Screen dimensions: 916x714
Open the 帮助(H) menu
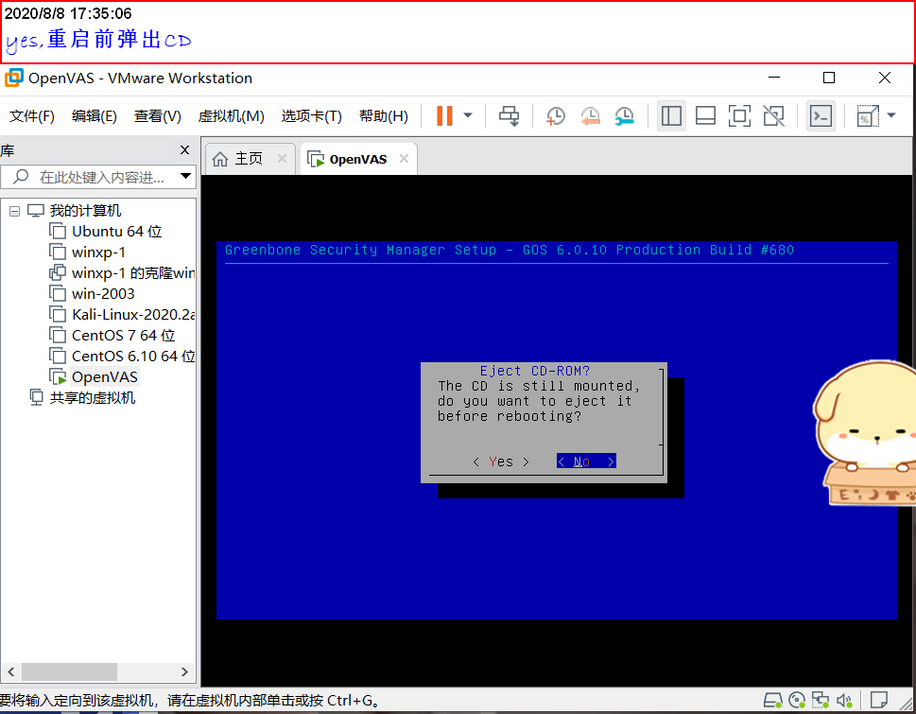pyautogui.click(x=383, y=115)
